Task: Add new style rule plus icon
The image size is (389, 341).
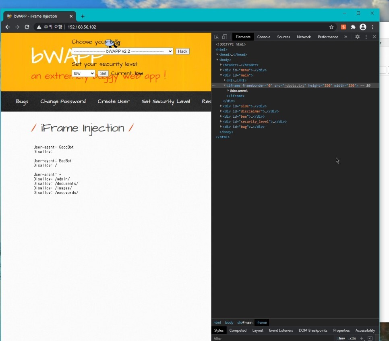Action: pos(362,338)
